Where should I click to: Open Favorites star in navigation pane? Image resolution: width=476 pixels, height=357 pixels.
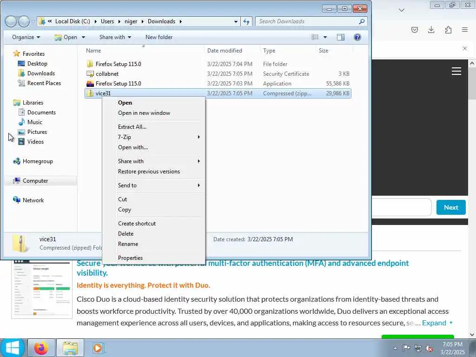(17, 54)
